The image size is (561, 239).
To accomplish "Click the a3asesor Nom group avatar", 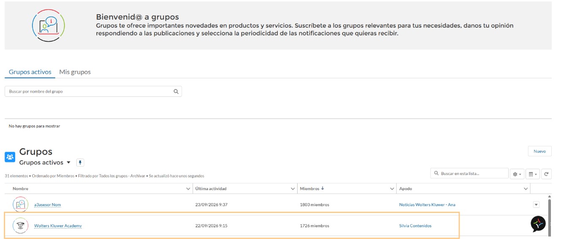I will click(x=20, y=204).
